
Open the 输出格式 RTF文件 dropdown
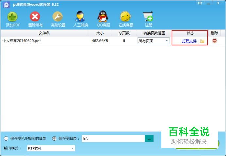tap(51, 148)
